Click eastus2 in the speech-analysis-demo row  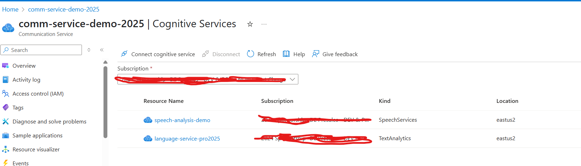click(506, 120)
